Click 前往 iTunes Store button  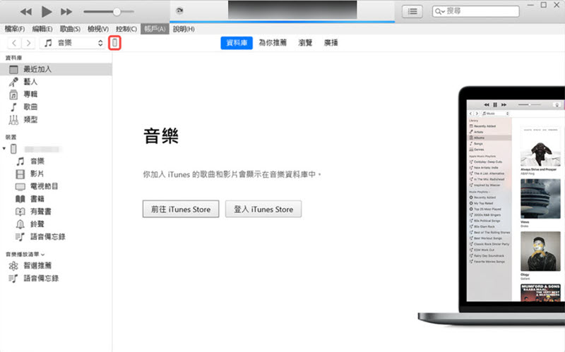(181, 209)
